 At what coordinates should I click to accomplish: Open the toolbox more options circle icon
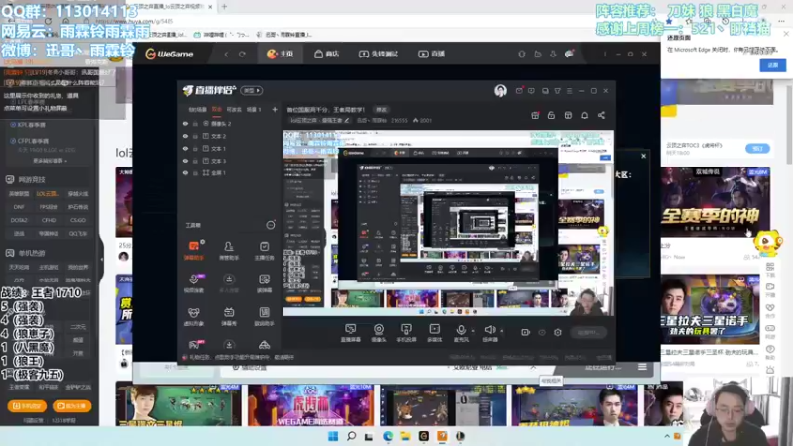271,225
